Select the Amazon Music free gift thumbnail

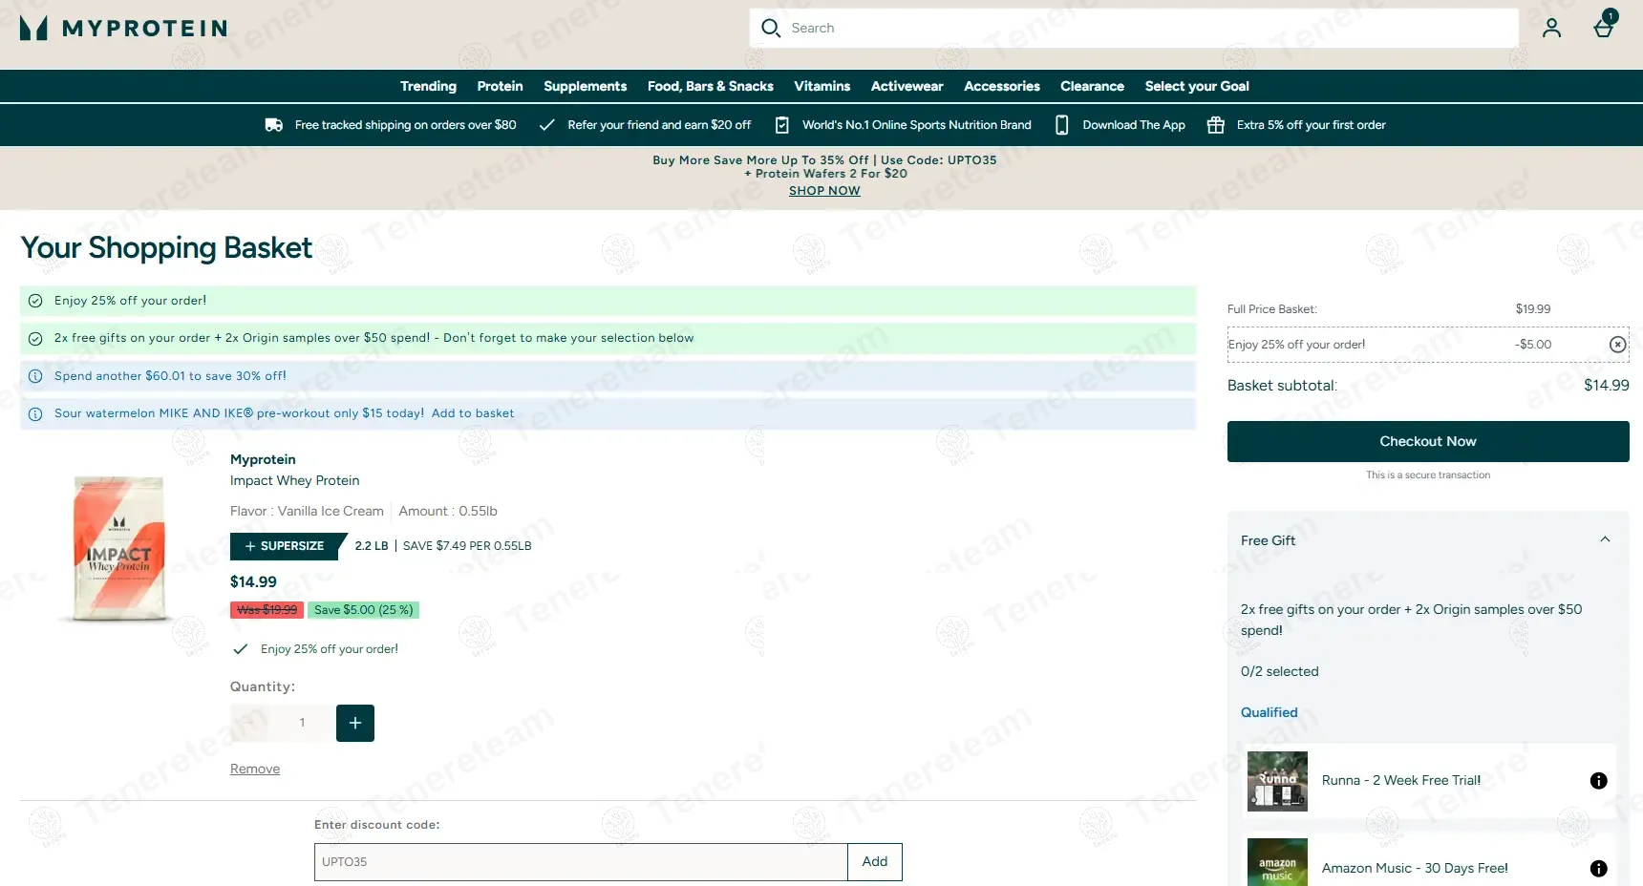1277,864
